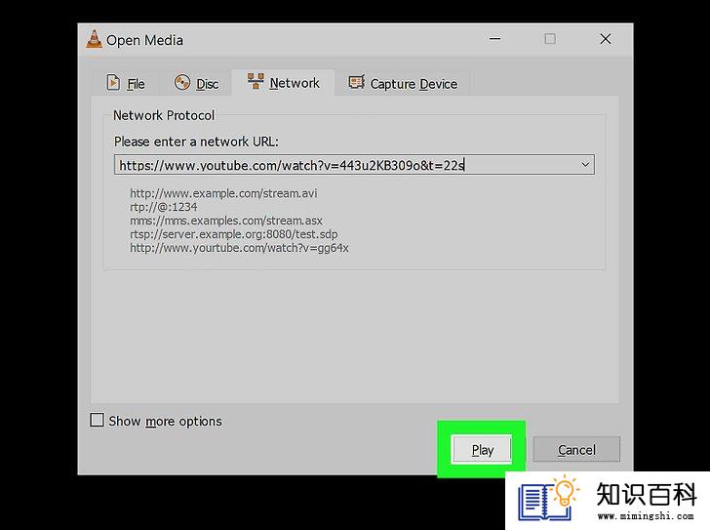The image size is (710, 530).
Task: Click the Play button
Action: (x=482, y=449)
